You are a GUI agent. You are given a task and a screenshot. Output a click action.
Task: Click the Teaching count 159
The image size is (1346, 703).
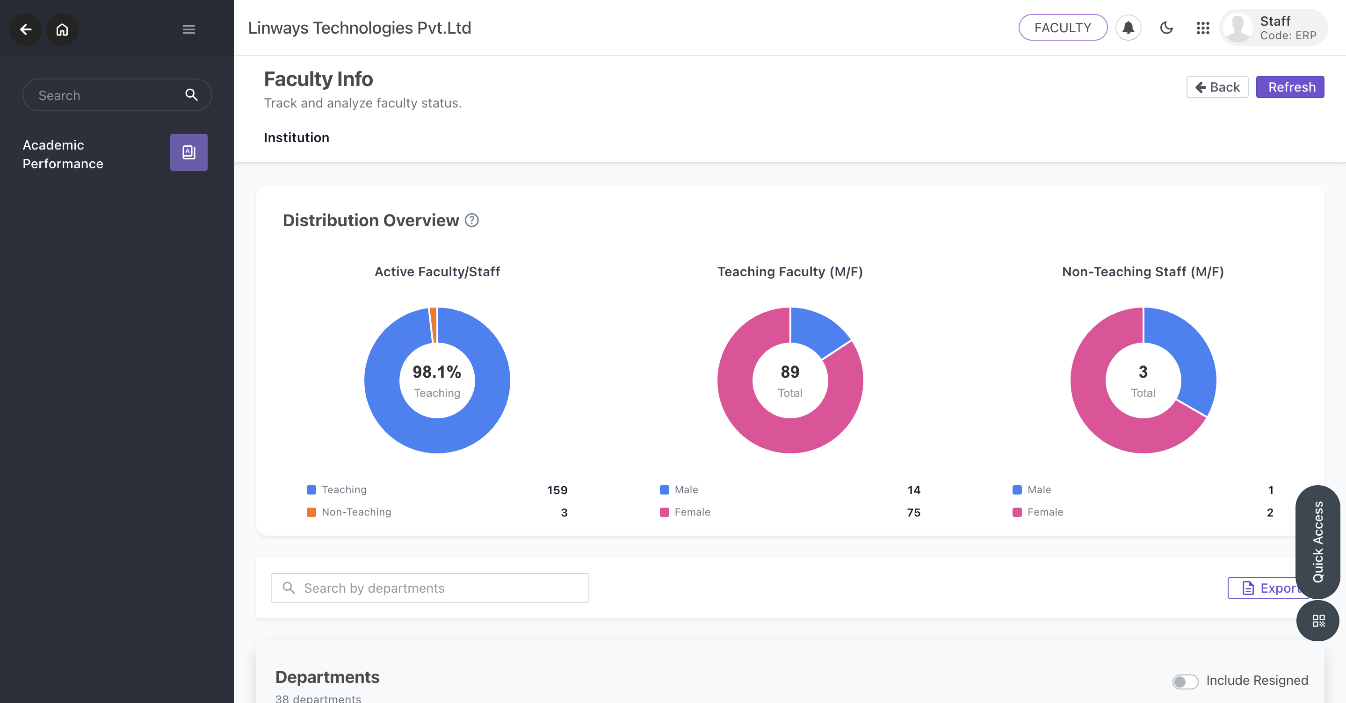(x=557, y=490)
